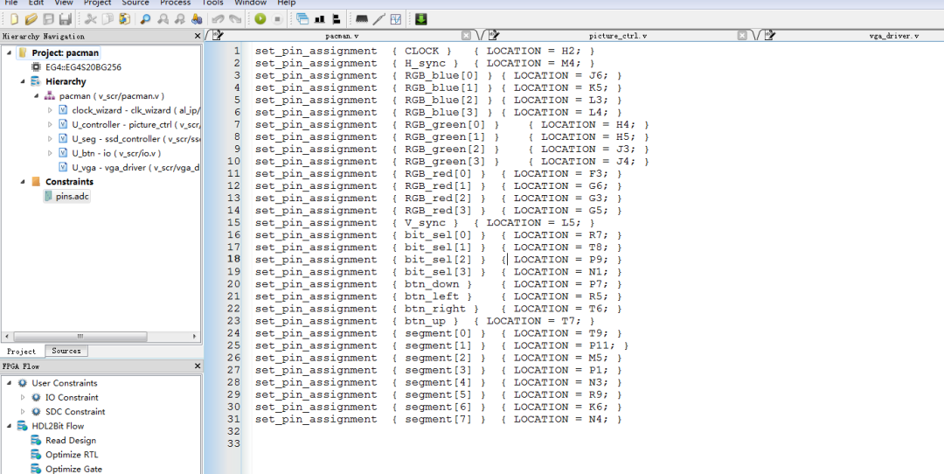Open the Edit menu
This screenshot has height=474, width=944.
coord(36,3)
